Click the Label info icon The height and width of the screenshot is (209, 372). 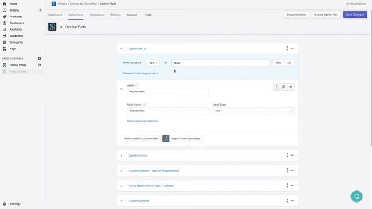[137, 85]
